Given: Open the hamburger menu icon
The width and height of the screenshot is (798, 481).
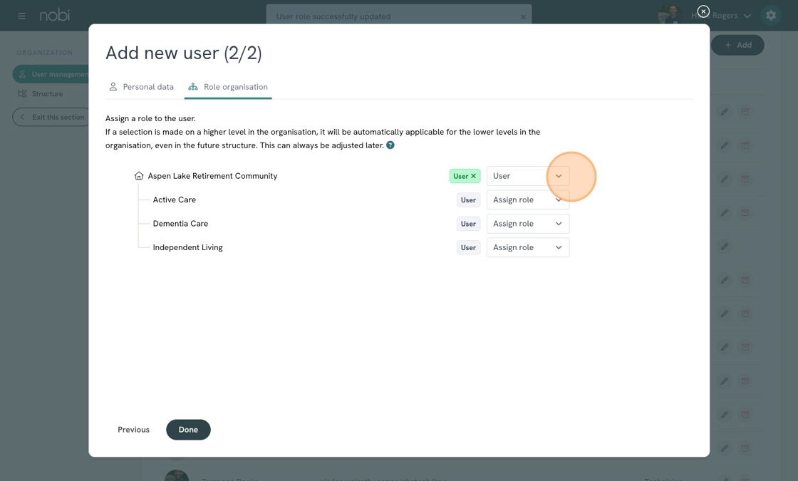Looking at the screenshot, I should point(21,16).
